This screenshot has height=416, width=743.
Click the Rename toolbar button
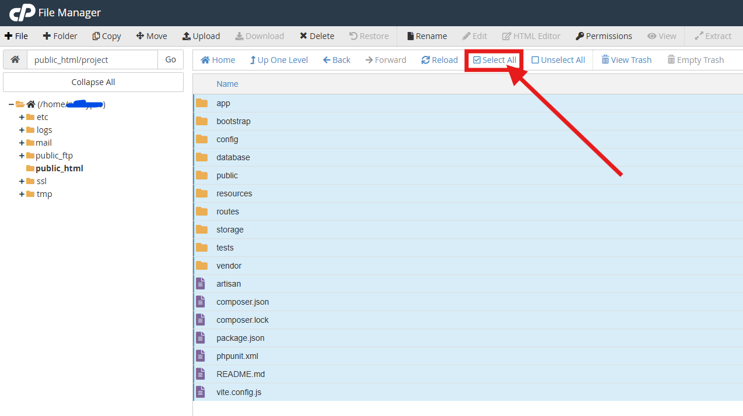[x=427, y=36]
